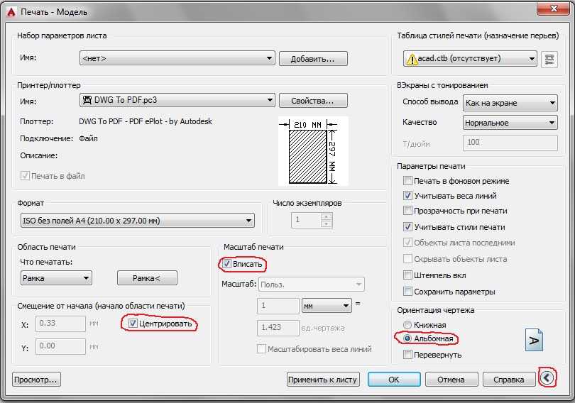575x403 pixels.
Task: Open the paper format dropdown ISO A4
Action: click(138, 221)
